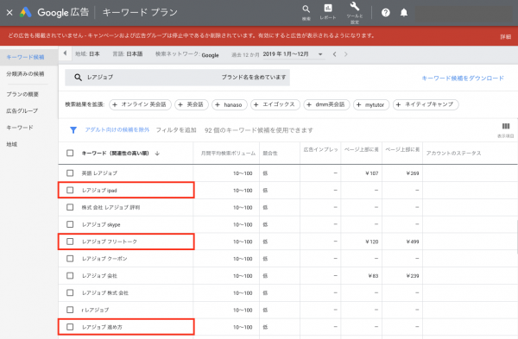This screenshot has width=518, height=339.
Task: Check the レアジョブ クーポン row
Action: click(x=70, y=259)
